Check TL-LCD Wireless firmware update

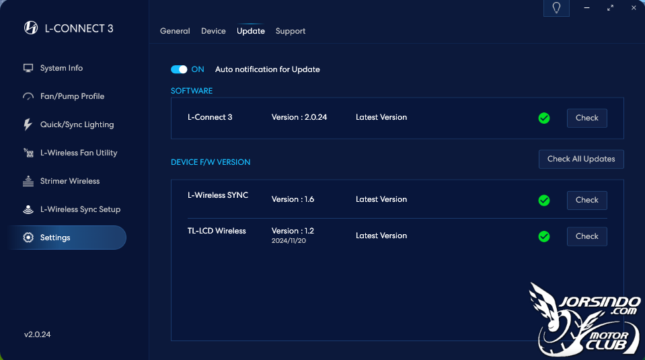[x=586, y=237]
